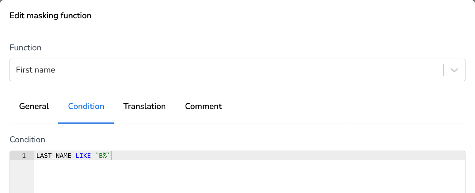The image size is (475, 193).
Task: Click the empty gutter below line 1
Action: (x=22, y=176)
